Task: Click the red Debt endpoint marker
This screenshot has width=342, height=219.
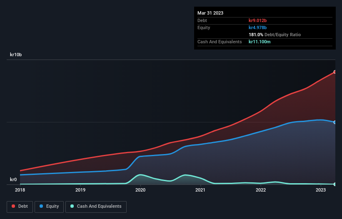Action: pyautogui.click(x=335, y=72)
